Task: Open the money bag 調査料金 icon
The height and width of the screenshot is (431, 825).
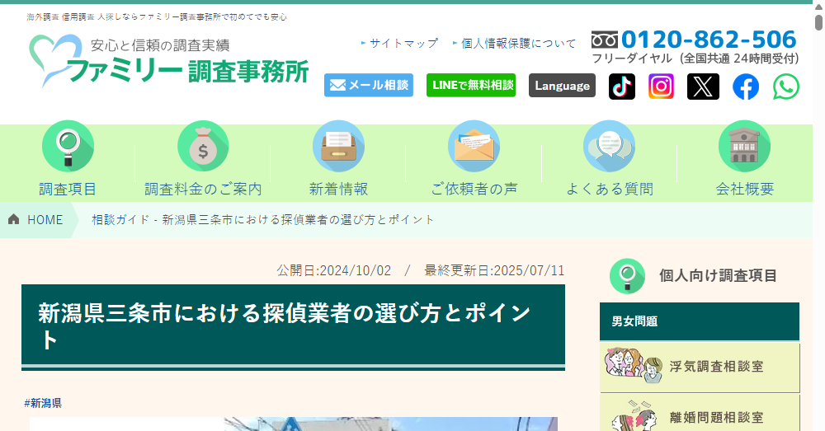Action: pyautogui.click(x=203, y=146)
